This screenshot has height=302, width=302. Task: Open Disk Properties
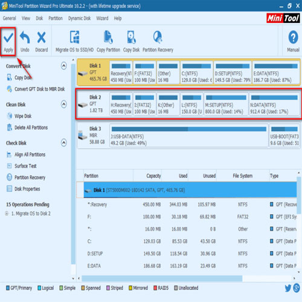(x=24, y=189)
